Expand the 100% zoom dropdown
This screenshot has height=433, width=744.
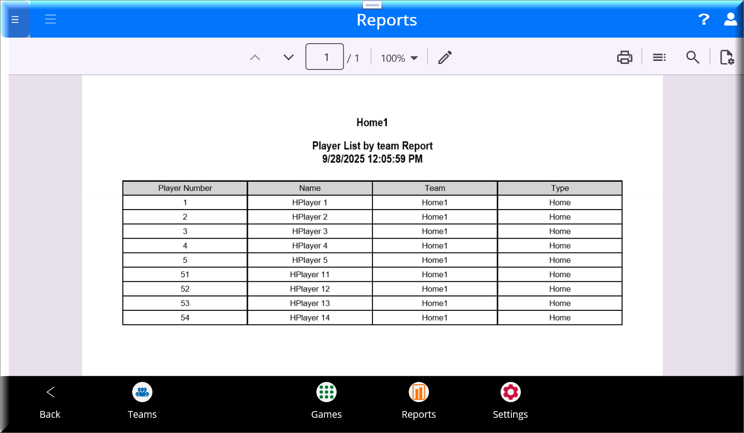[399, 58]
